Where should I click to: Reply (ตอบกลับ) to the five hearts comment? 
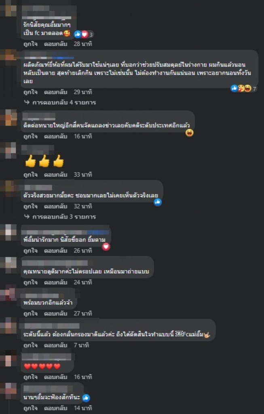click(56, 377)
